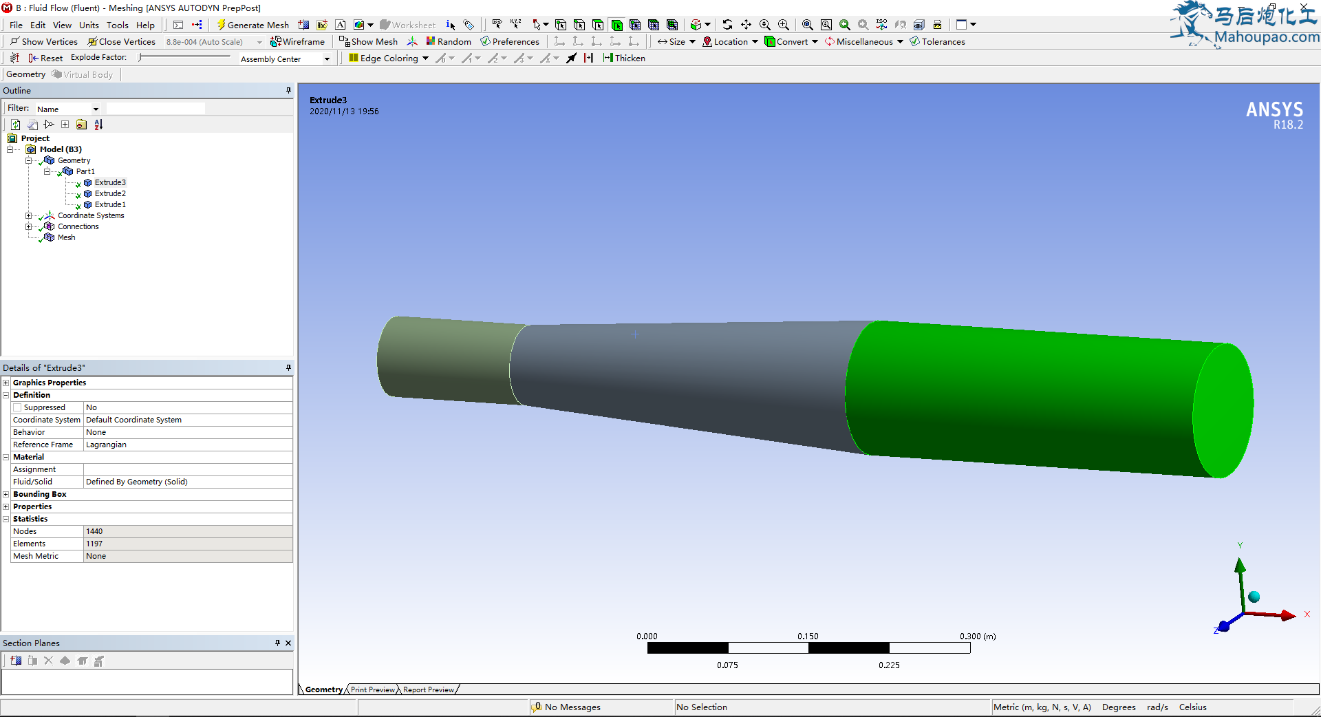
Task: Select Extrude2 in the Outline tree
Action: pyautogui.click(x=110, y=193)
